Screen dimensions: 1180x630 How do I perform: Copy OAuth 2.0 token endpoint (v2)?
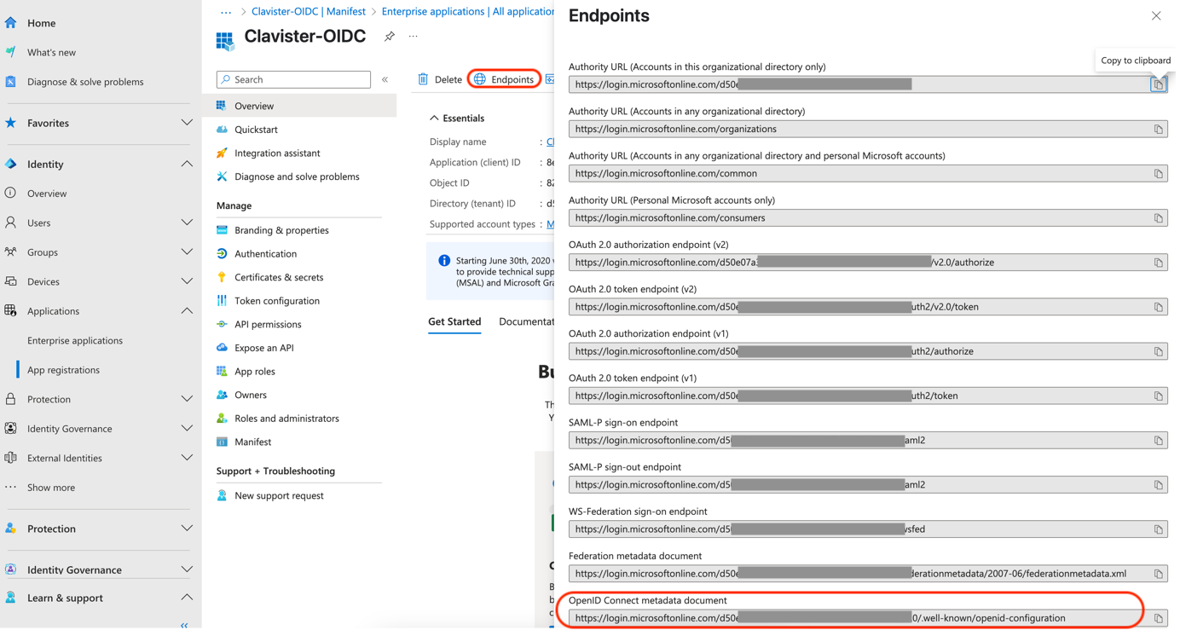click(x=1158, y=307)
